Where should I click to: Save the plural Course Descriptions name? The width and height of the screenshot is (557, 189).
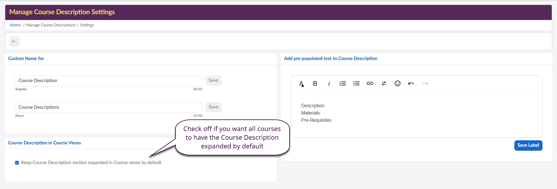(213, 107)
